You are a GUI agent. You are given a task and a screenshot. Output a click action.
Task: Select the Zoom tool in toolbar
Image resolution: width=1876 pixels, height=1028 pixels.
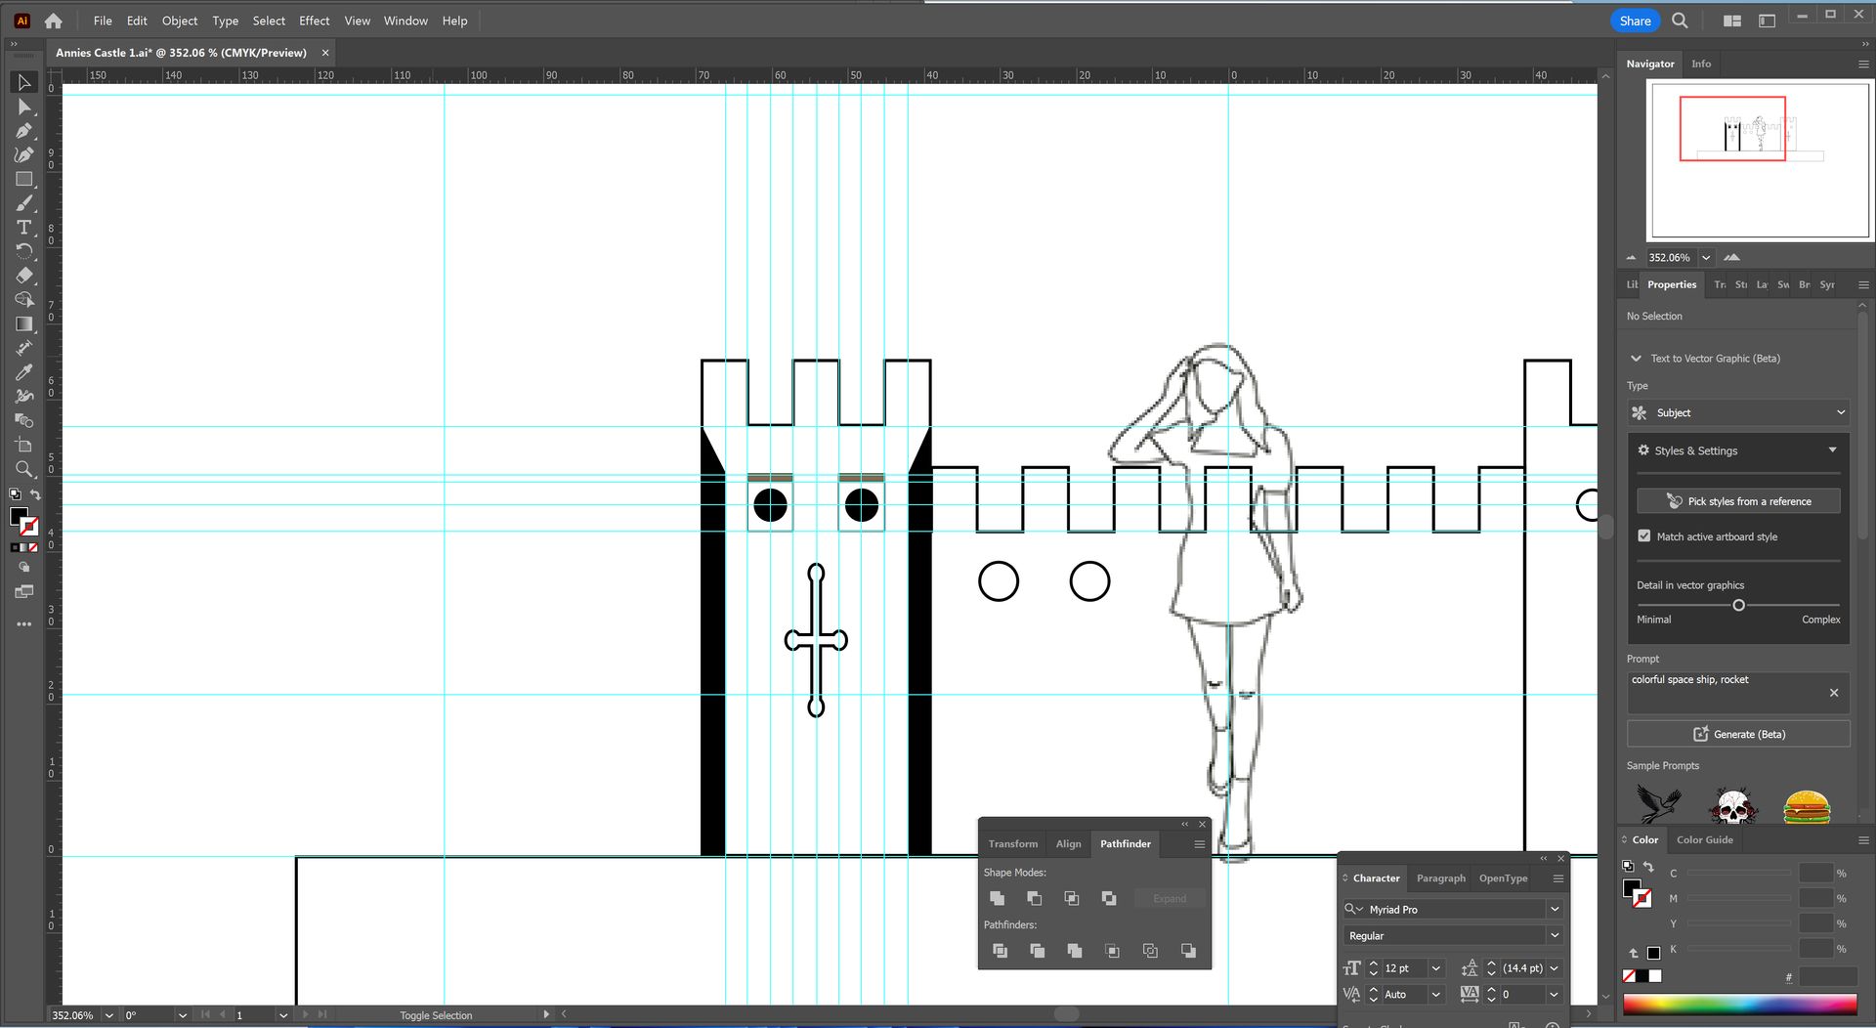24,469
